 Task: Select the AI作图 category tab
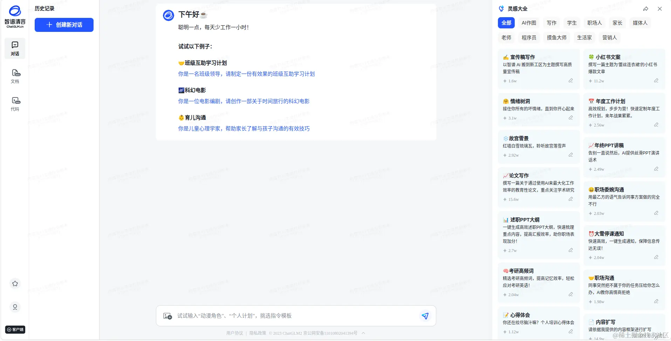529,23
